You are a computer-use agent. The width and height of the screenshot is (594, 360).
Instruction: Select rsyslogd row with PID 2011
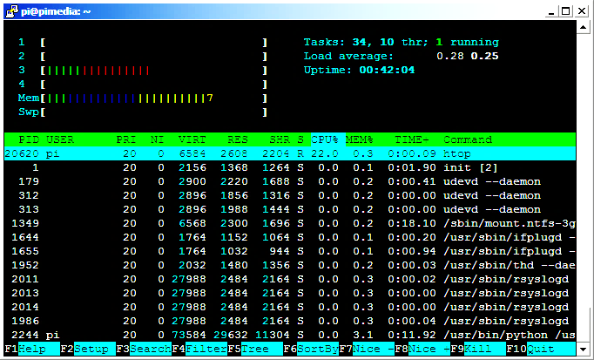tap(290, 279)
